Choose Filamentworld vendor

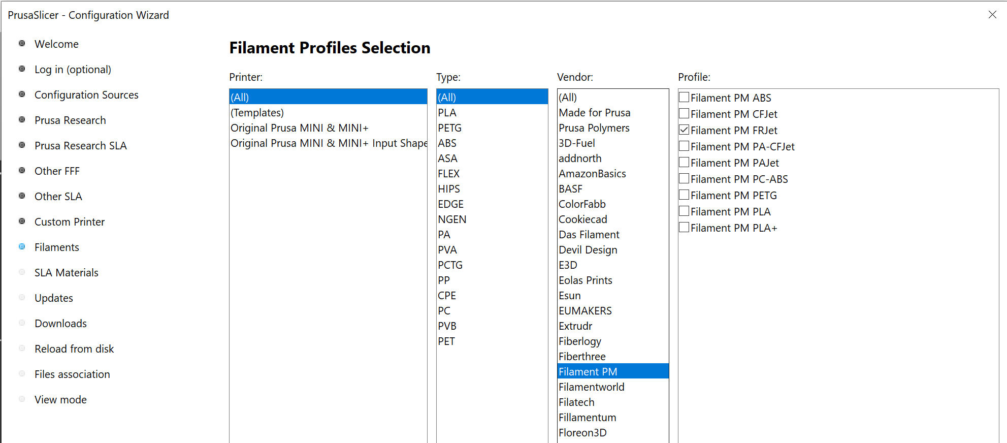click(613, 387)
